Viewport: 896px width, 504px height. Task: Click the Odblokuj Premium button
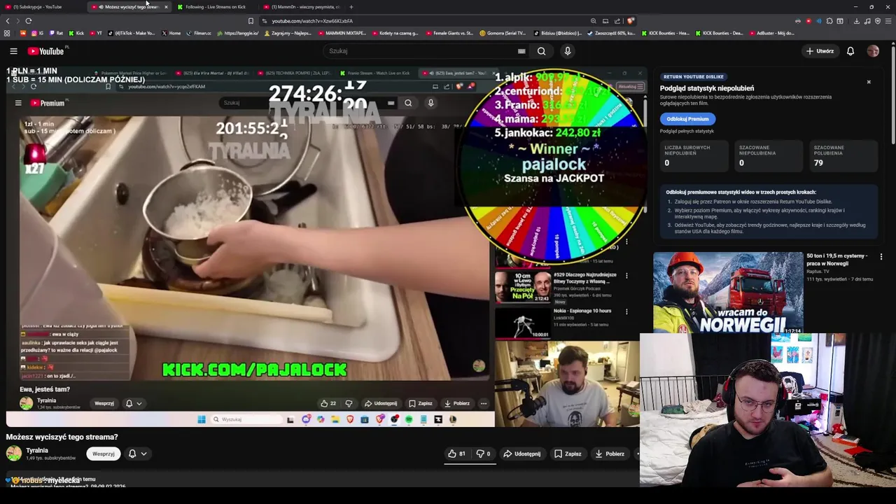click(x=687, y=119)
